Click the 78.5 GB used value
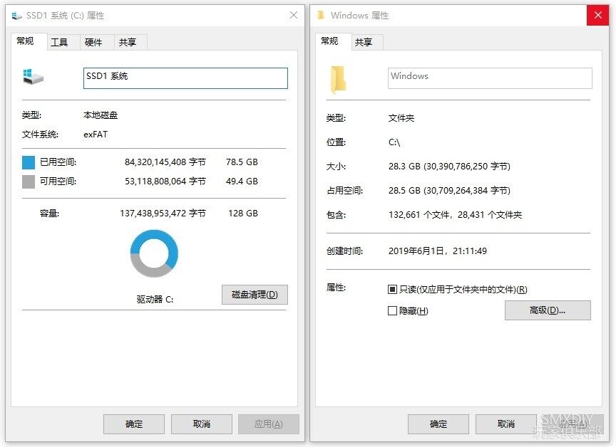 point(242,162)
